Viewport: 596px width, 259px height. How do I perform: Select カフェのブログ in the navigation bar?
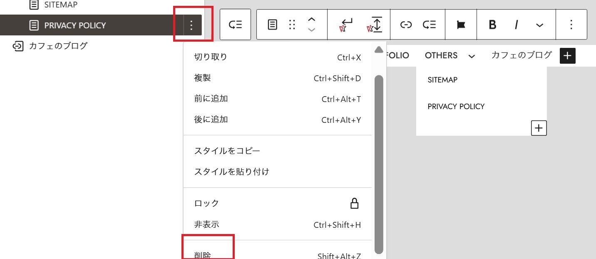(x=521, y=55)
